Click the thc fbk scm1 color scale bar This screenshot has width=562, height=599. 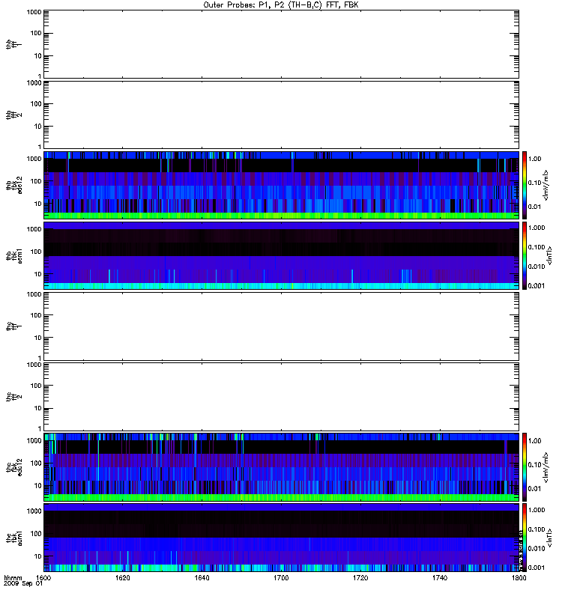pyautogui.click(x=525, y=537)
